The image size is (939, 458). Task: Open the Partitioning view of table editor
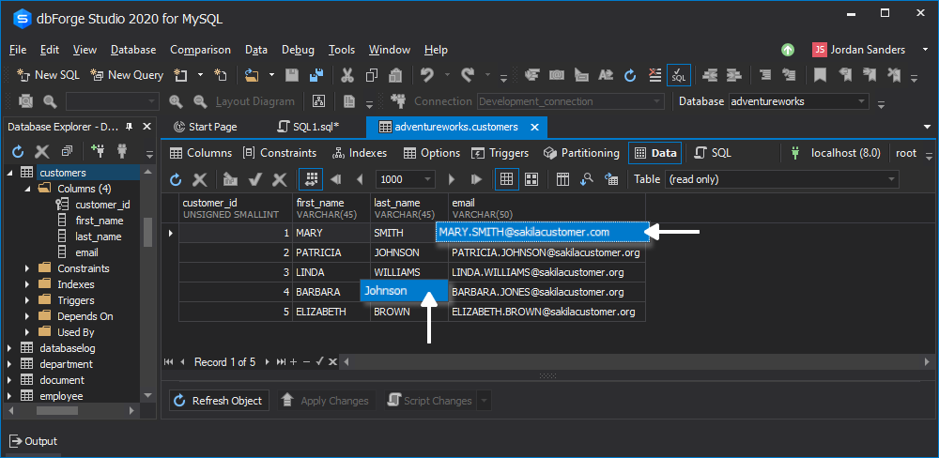581,153
